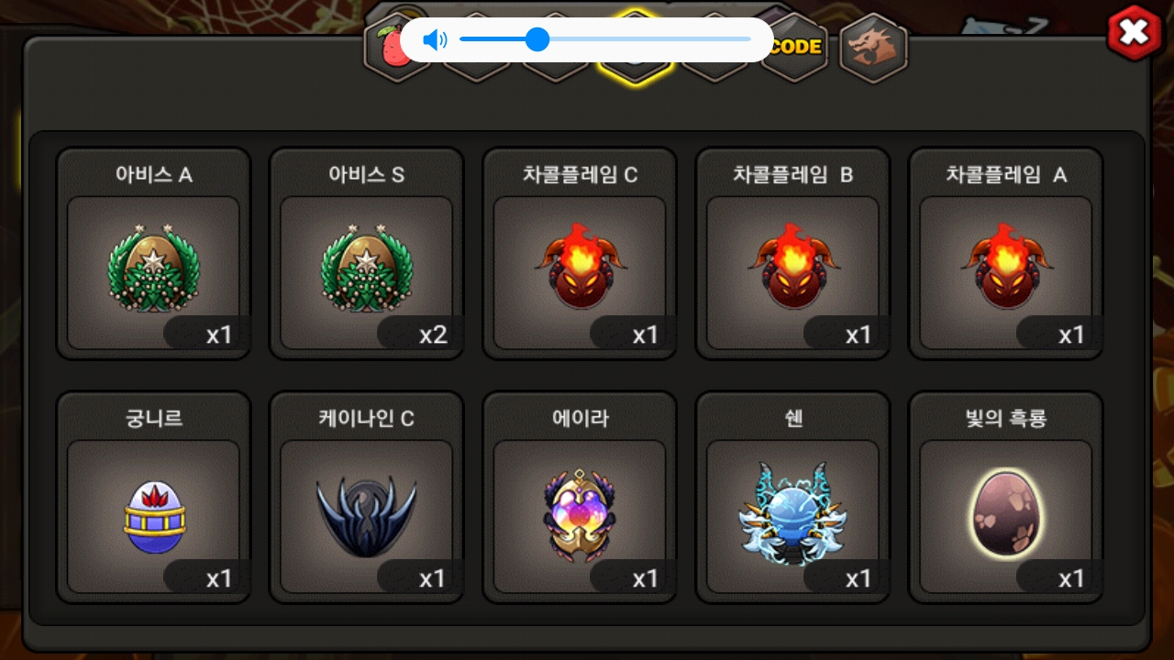Select the 아비스 S laurel egg
Viewport: 1174px width, 660px height.
coord(367,269)
